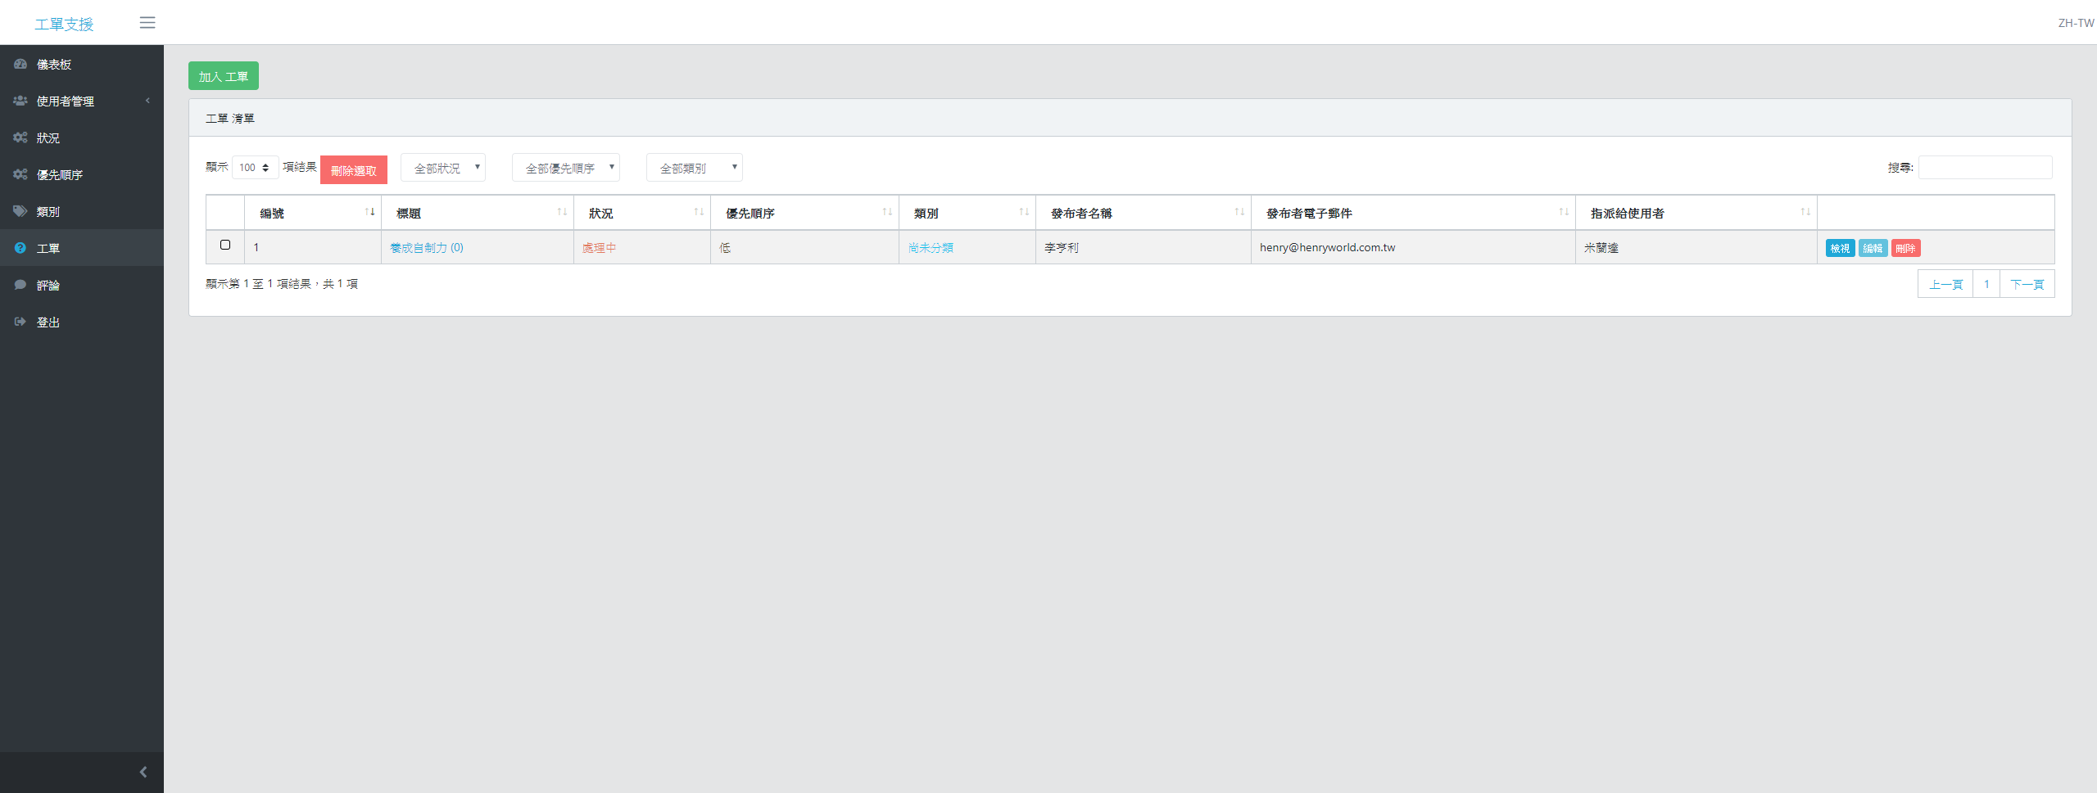
Task: Select the 工單 tickets icon in sidebar
Action: tap(20, 247)
